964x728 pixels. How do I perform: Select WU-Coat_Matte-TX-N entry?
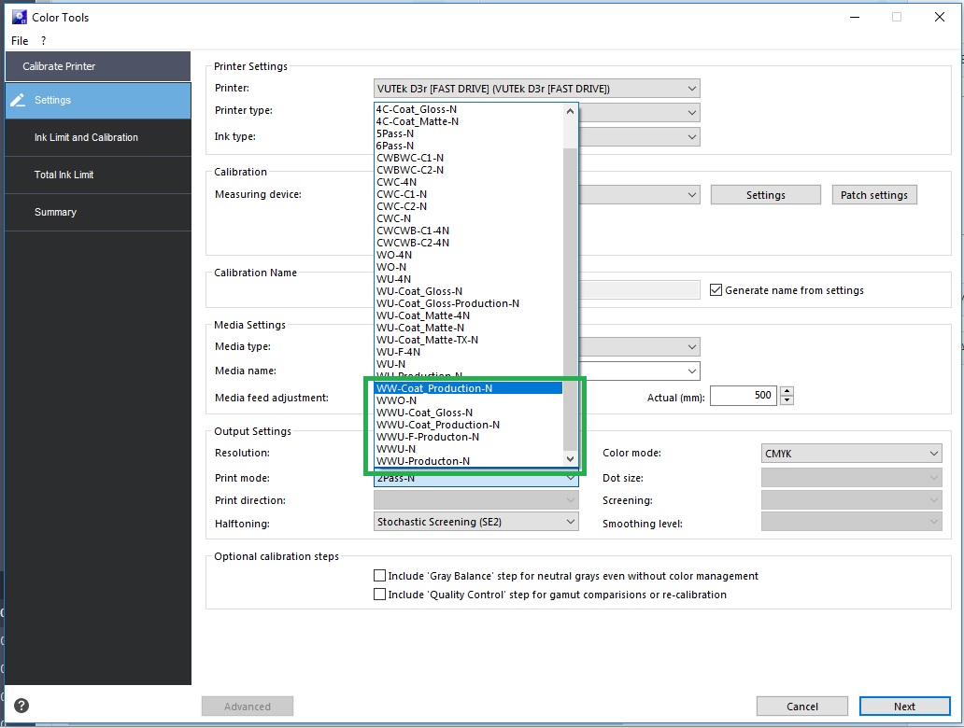pyautogui.click(x=469, y=340)
